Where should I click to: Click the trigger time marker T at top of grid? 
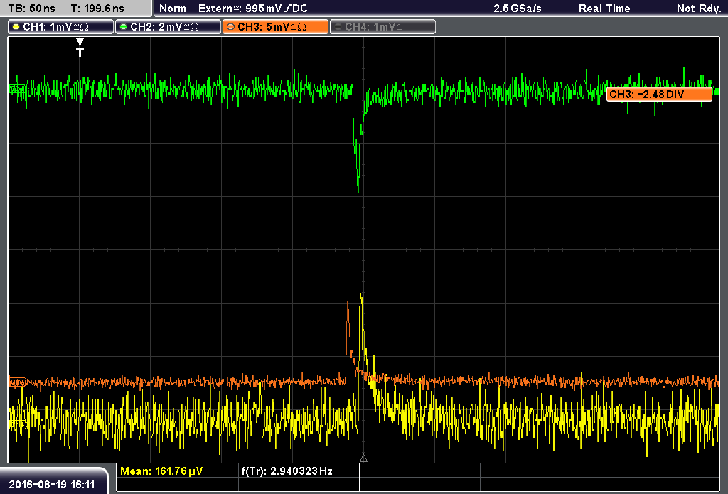click(80, 47)
